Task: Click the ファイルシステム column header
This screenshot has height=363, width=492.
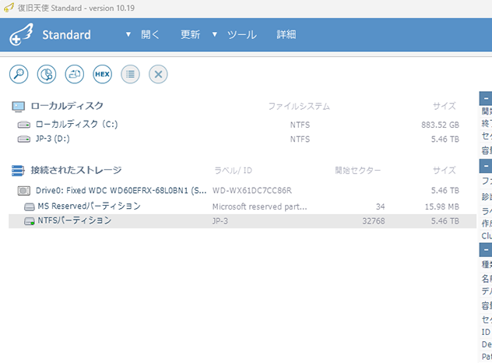Action: click(300, 107)
